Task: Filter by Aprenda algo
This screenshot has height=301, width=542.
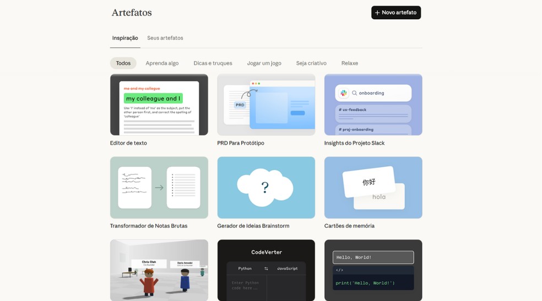Action: click(162, 63)
